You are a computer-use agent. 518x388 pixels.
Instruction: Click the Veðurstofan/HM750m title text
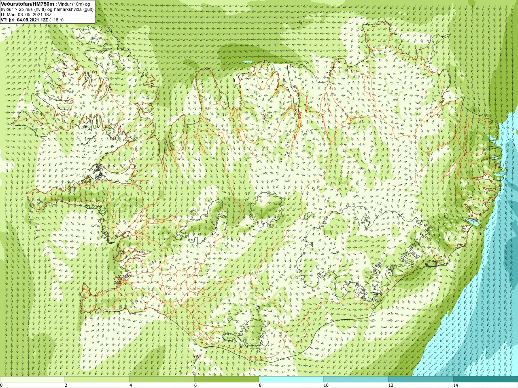28,3
